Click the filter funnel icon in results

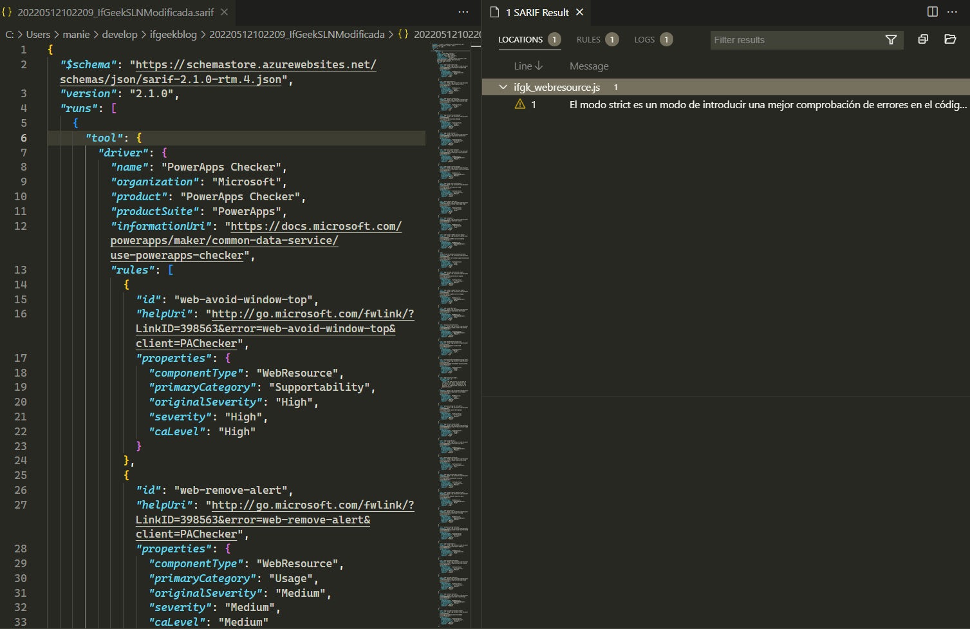click(891, 40)
